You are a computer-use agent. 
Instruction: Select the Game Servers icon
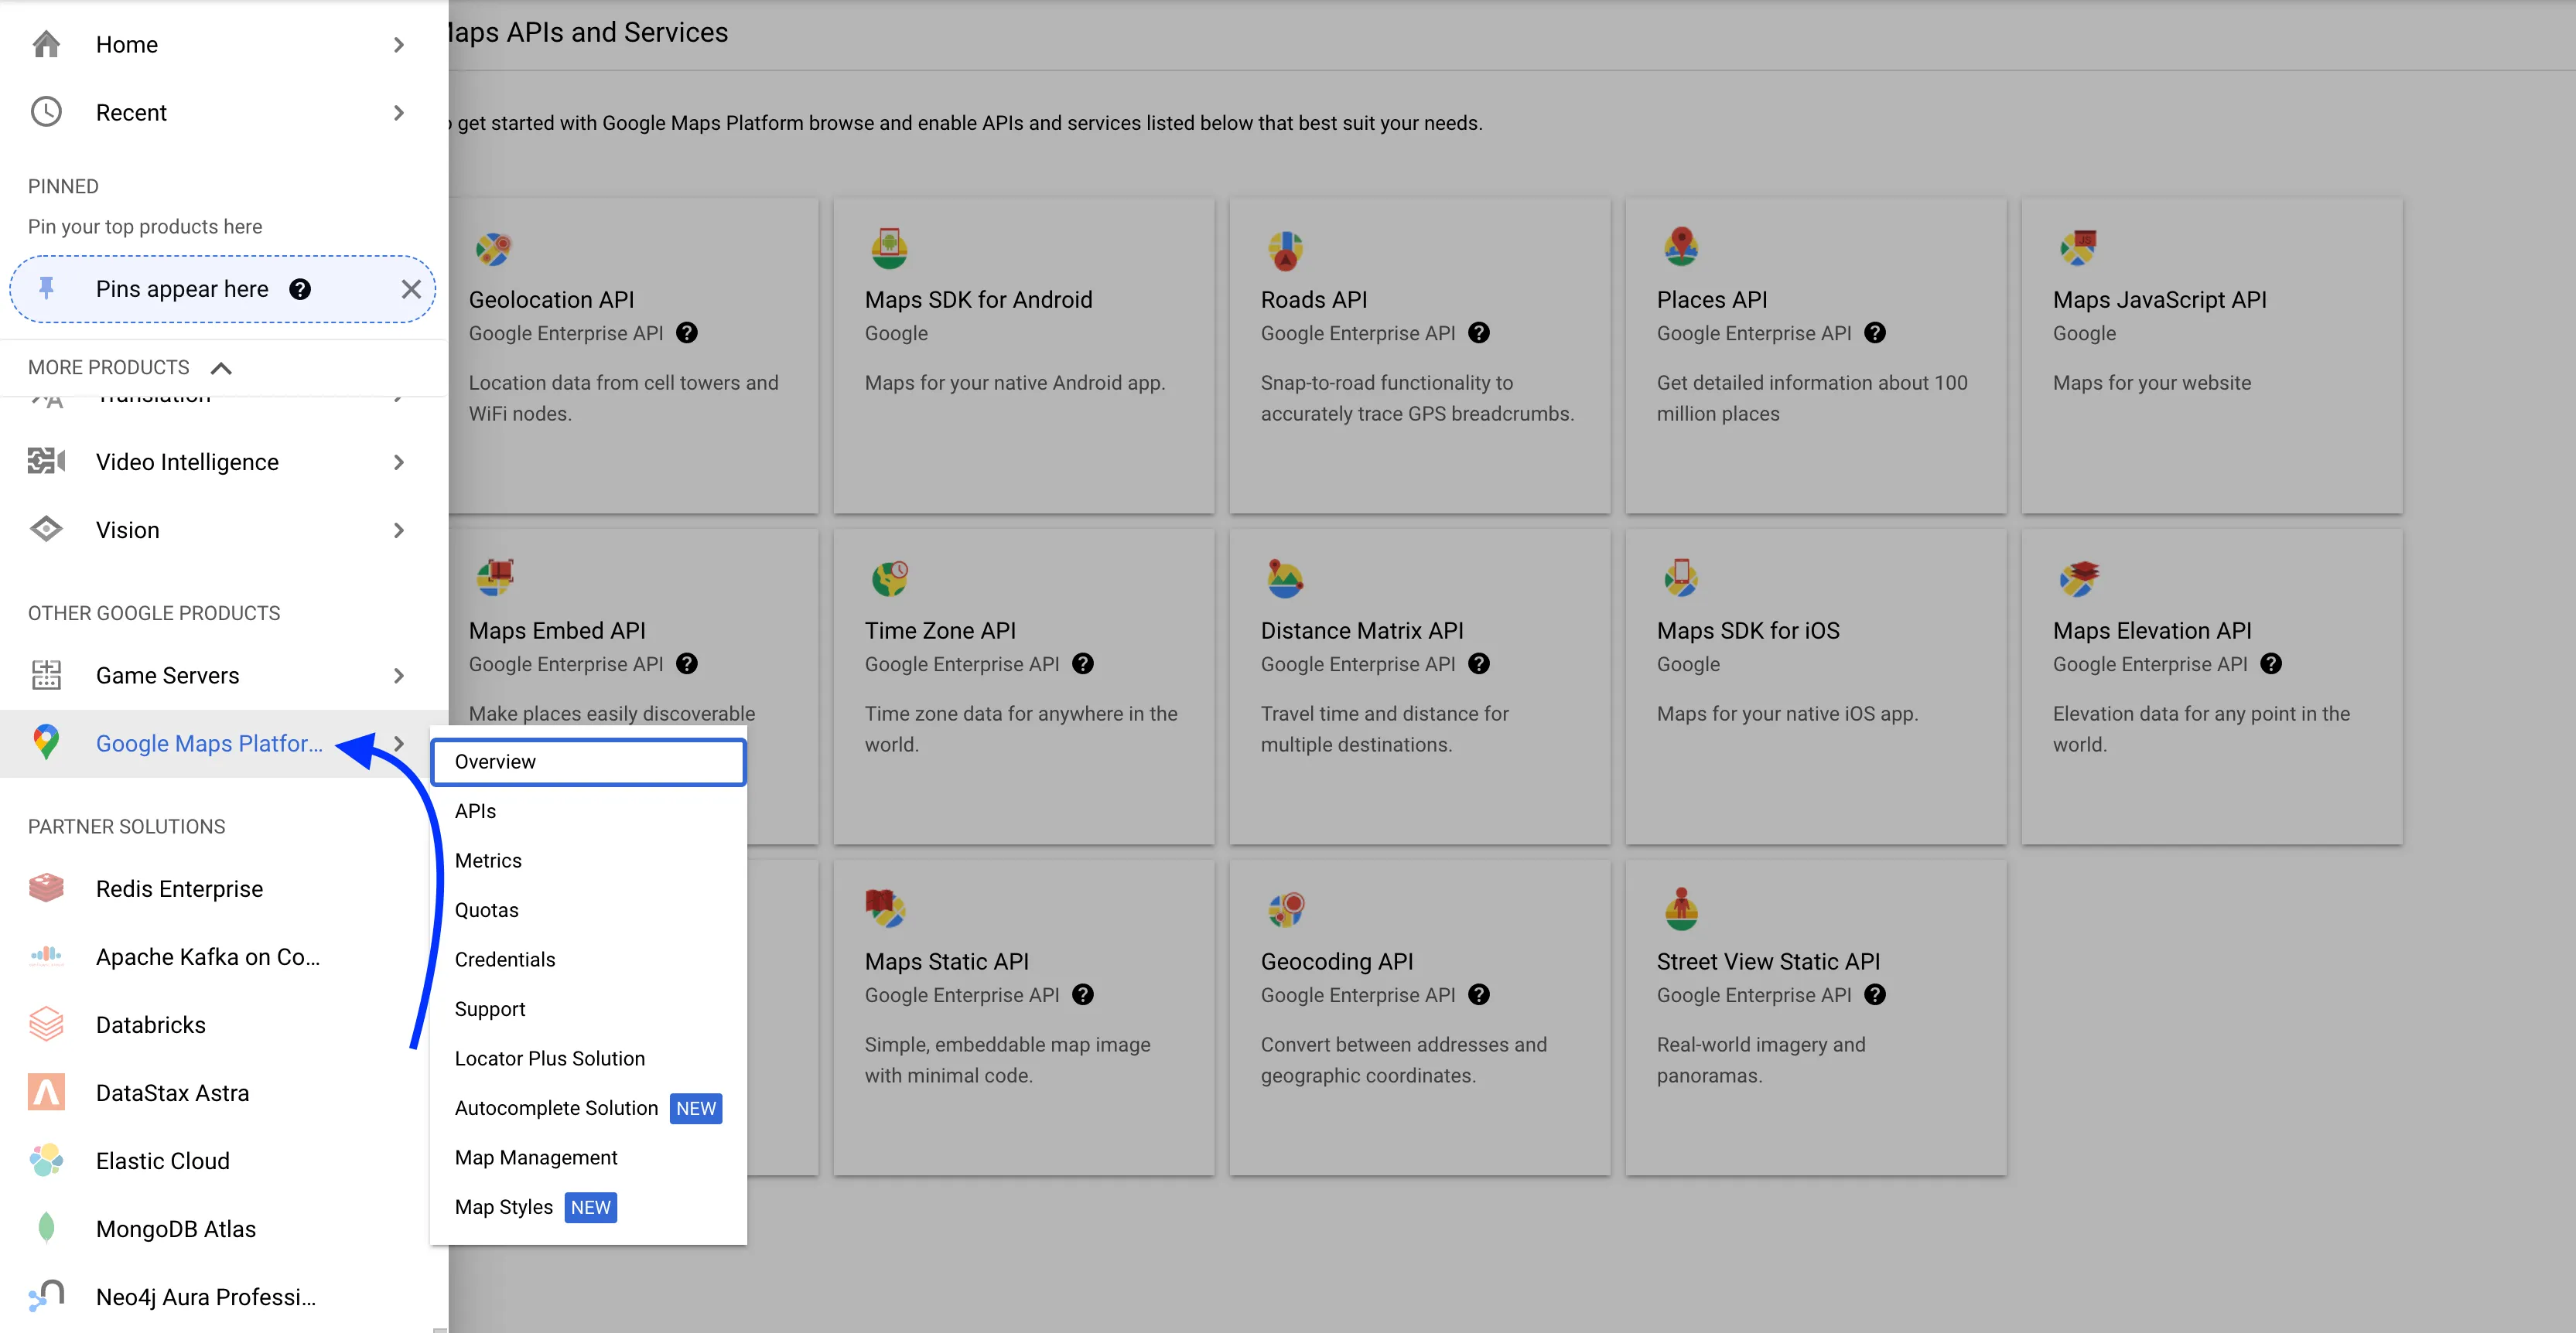[46, 676]
